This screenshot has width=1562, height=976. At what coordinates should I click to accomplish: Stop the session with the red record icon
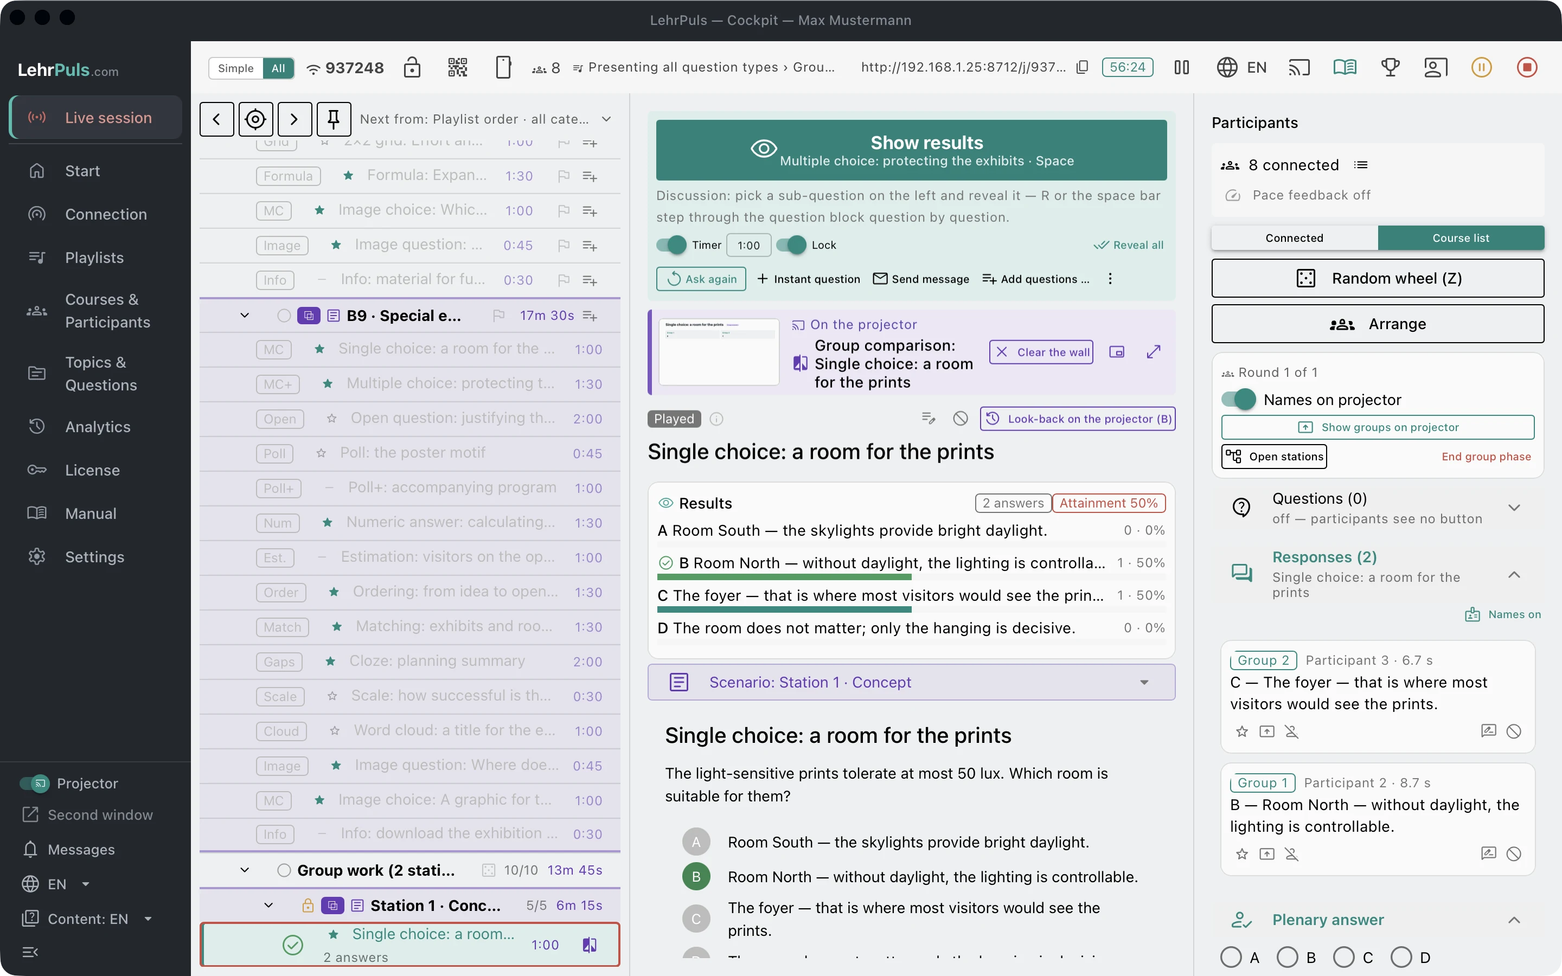point(1527,67)
